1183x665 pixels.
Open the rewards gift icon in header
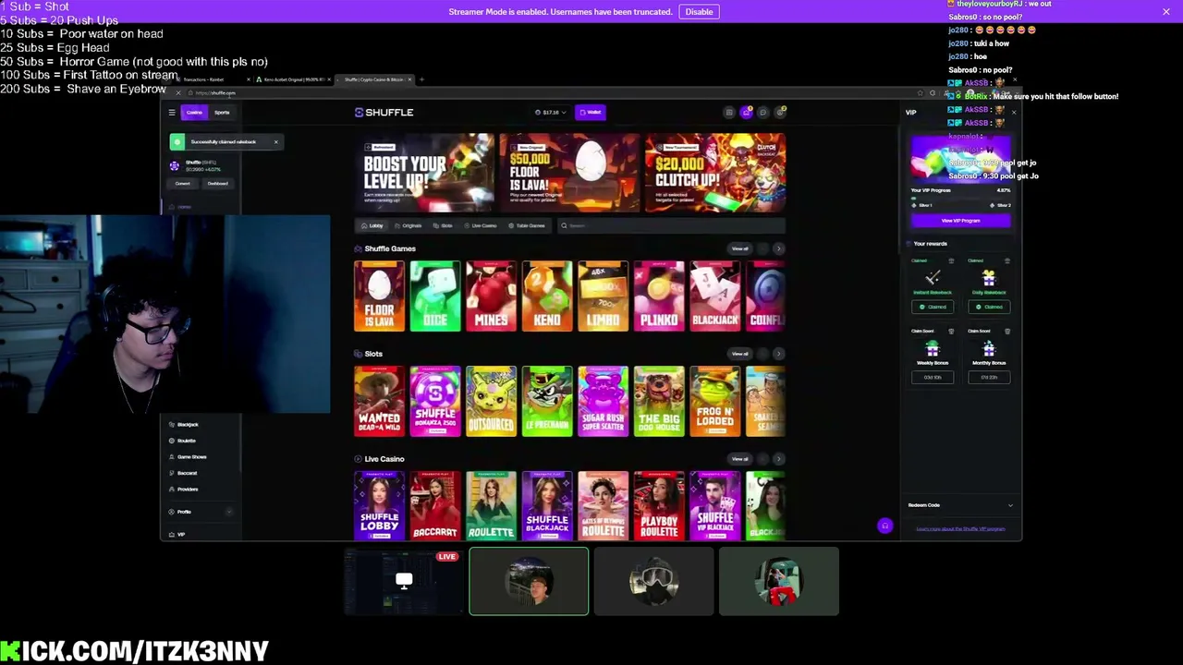click(x=746, y=113)
